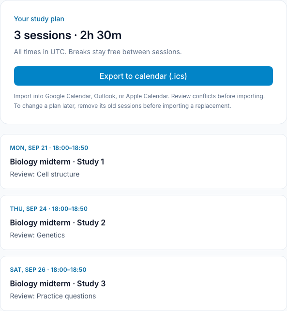Select the SAT, SEP 26 date label

[x=28, y=270]
